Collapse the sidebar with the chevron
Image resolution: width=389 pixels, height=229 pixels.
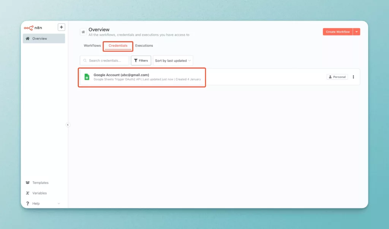pos(68,125)
